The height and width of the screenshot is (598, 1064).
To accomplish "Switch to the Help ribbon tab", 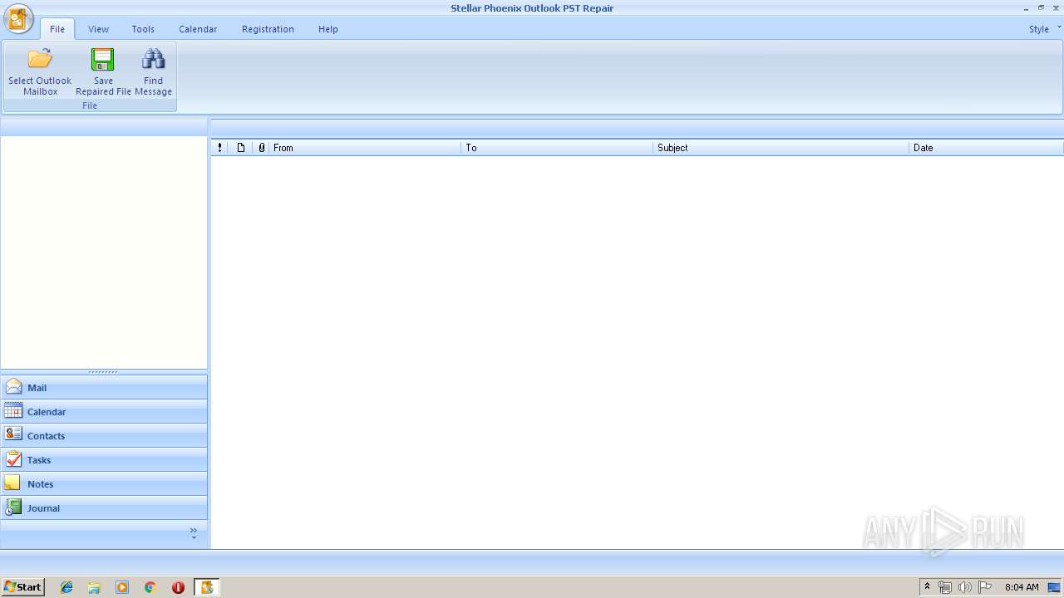I will pyautogui.click(x=328, y=29).
